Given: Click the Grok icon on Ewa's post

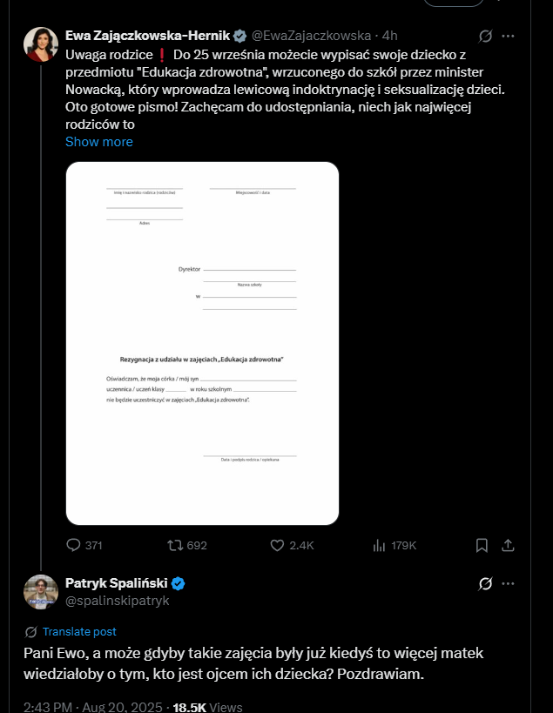Looking at the screenshot, I should [x=487, y=36].
